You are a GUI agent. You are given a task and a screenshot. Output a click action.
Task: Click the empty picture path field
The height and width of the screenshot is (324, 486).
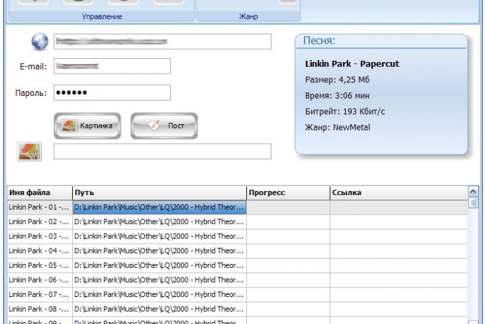click(x=162, y=151)
